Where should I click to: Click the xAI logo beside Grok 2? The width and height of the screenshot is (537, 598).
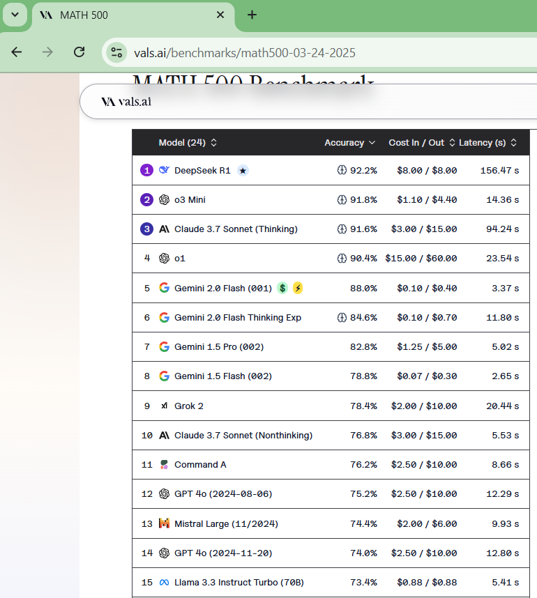point(164,406)
